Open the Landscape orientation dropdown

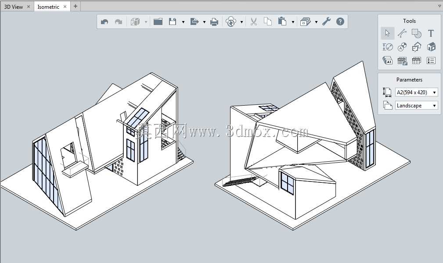click(417, 106)
